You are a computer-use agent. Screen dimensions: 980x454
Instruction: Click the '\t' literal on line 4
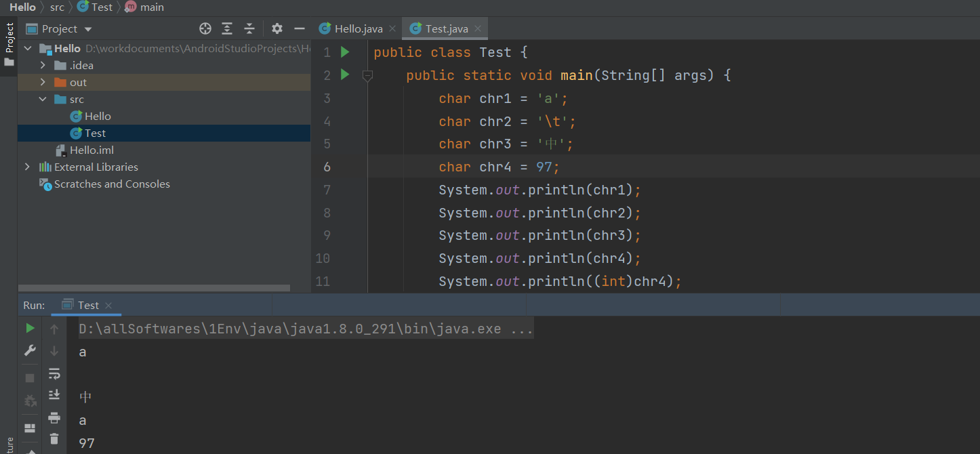click(x=552, y=121)
